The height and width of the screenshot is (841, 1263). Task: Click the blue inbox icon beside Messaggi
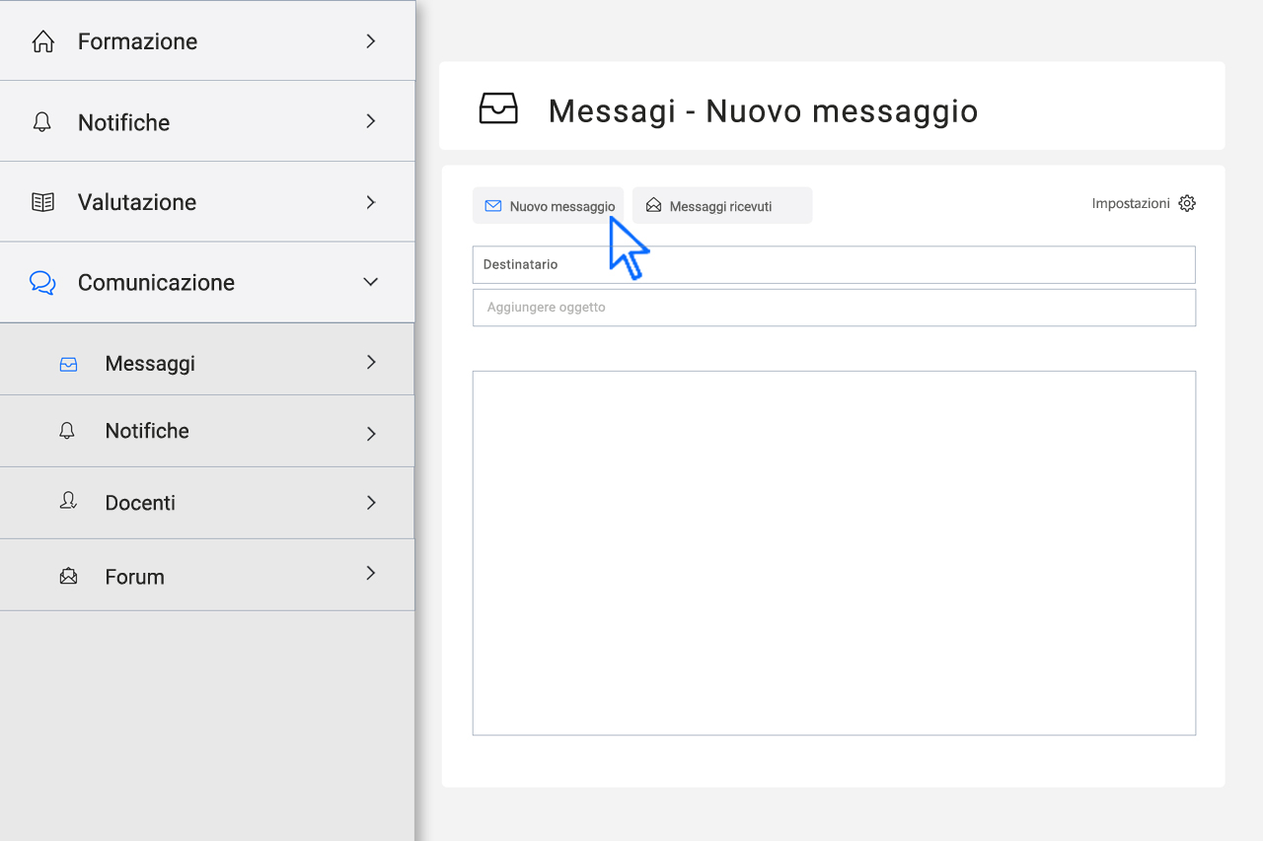(68, 364)
